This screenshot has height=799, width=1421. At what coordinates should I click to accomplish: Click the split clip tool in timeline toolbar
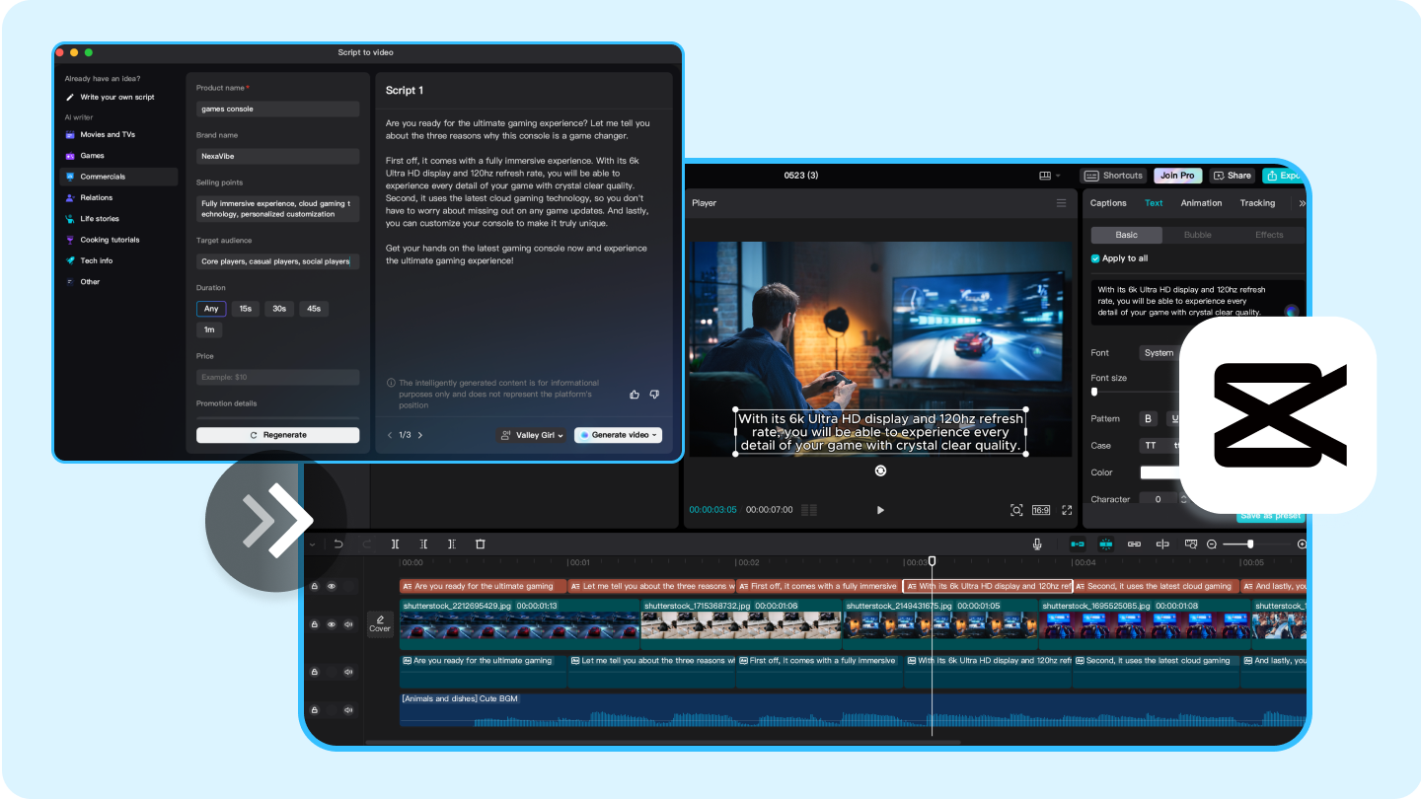click(395, 544)
